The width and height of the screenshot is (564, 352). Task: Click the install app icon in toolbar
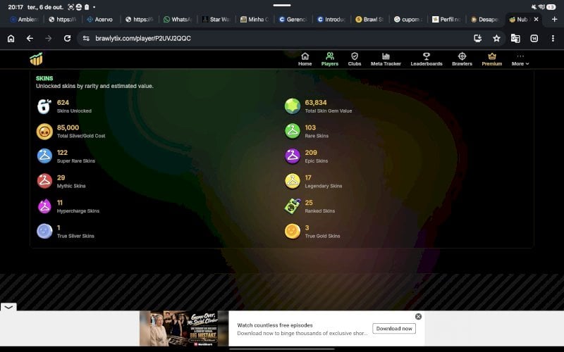click(x=478, y=39)
